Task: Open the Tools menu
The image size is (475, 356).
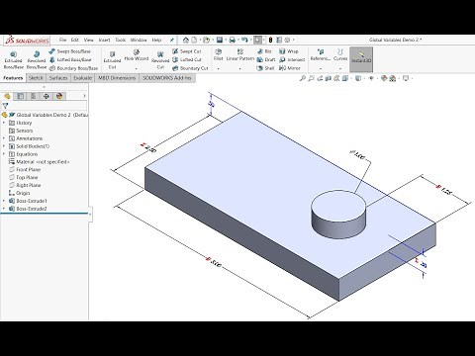Action: (120, 40)
